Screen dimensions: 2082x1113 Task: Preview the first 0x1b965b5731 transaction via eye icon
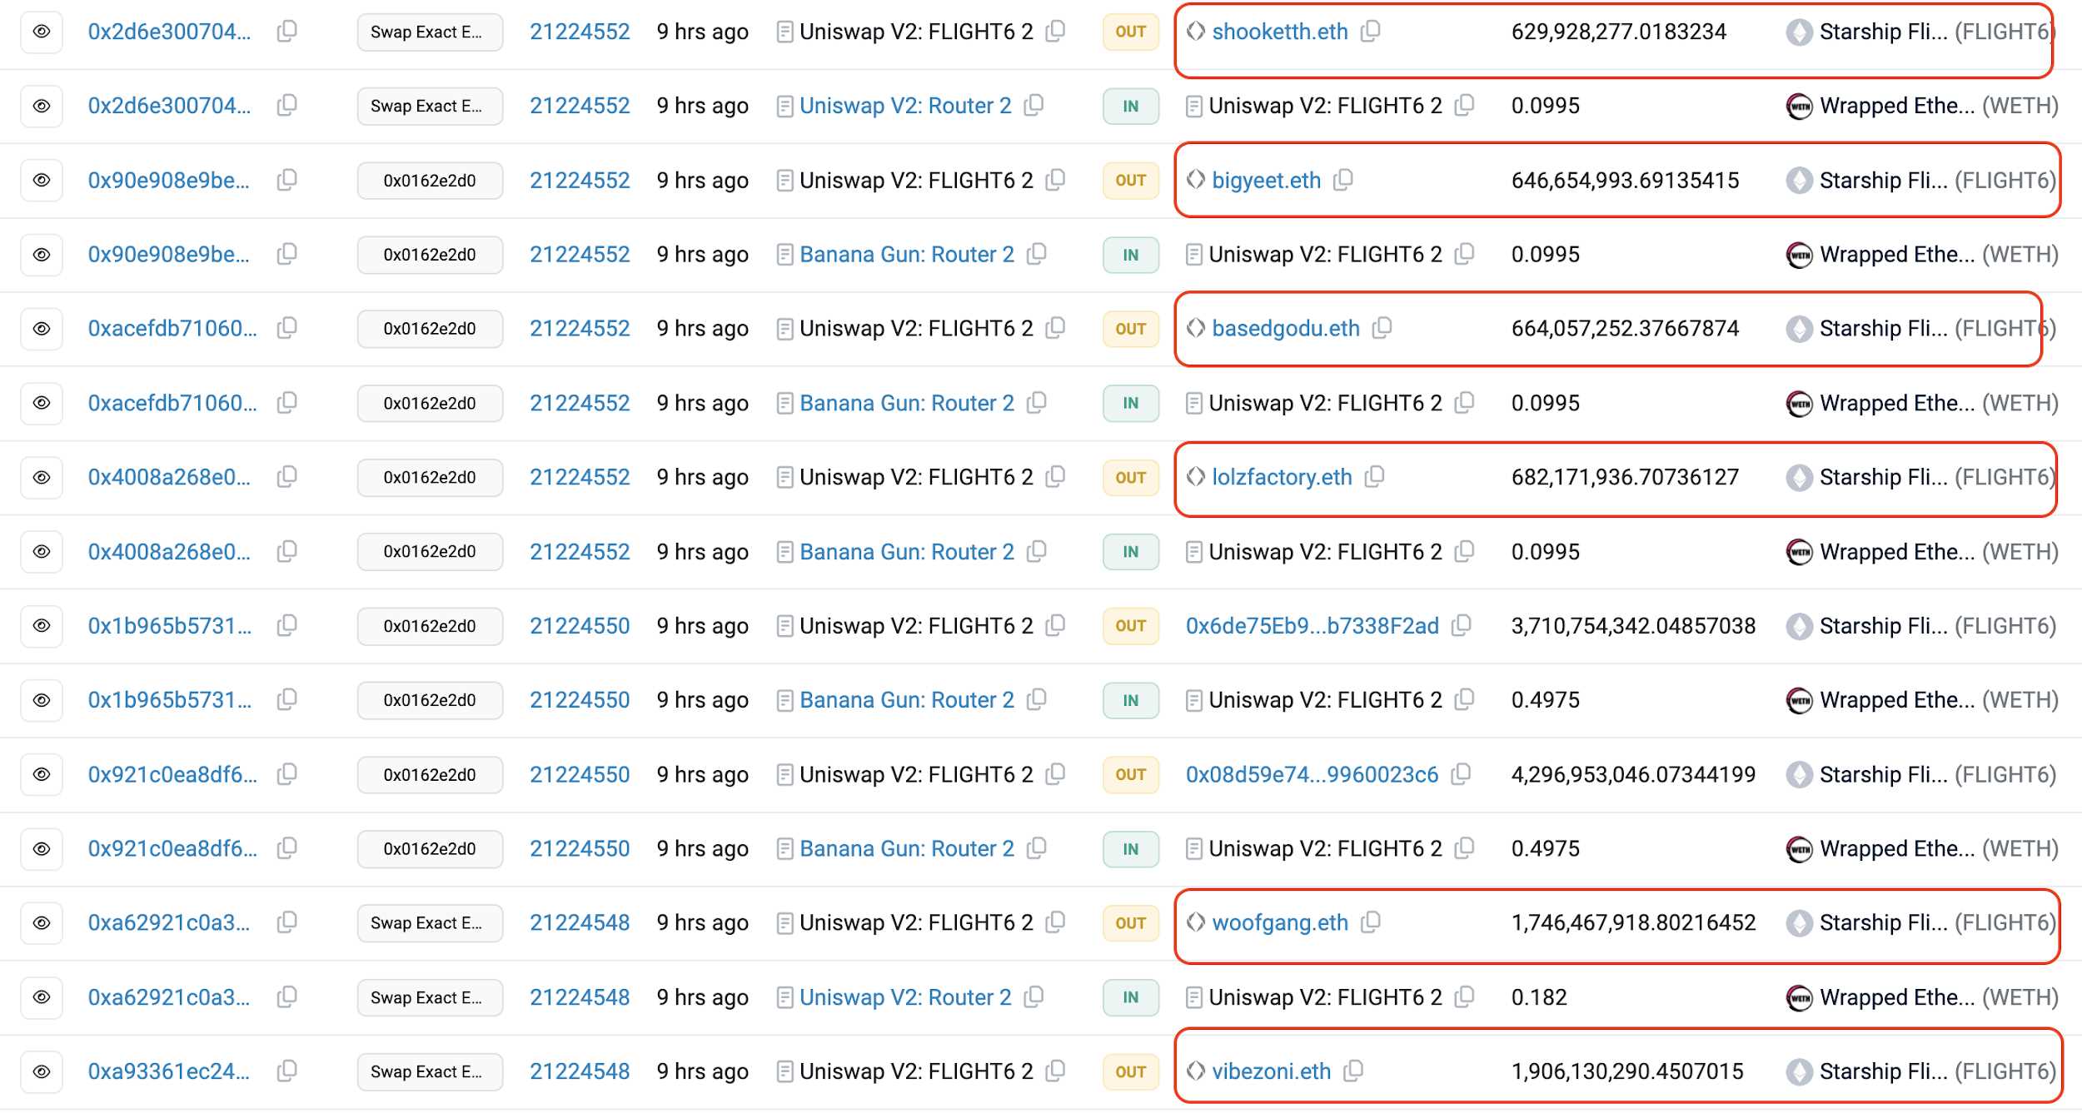click(x=42, y=625)
